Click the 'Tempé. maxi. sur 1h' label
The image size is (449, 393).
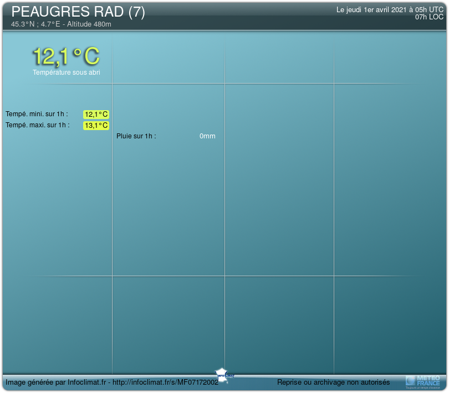click(37, 125)
